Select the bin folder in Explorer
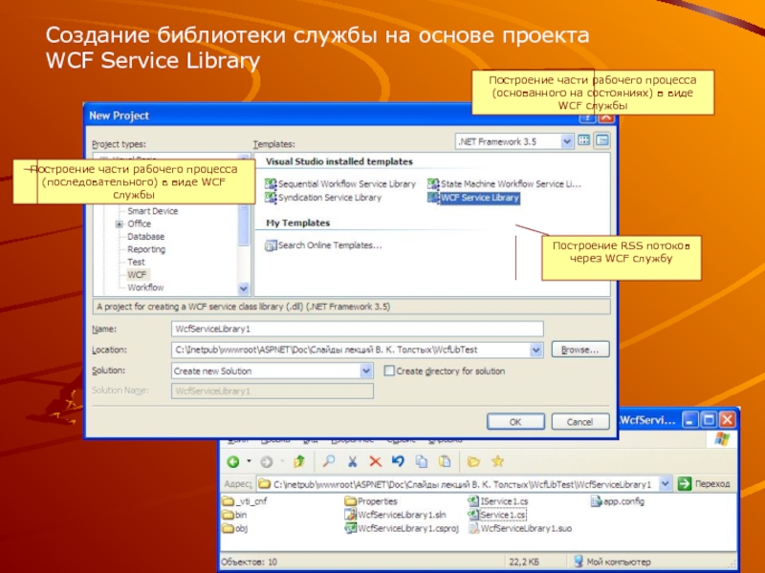Viewport: 765px width, 573px height. click(234, 515)
